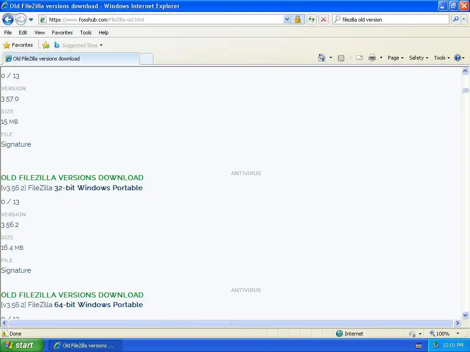
Task: Click the magnifier Search button
Action: (456, 19)
